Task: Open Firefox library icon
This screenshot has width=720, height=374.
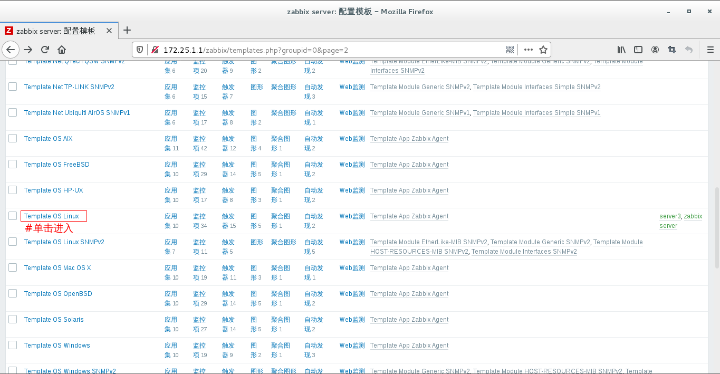Action: [x=621, y=50]
